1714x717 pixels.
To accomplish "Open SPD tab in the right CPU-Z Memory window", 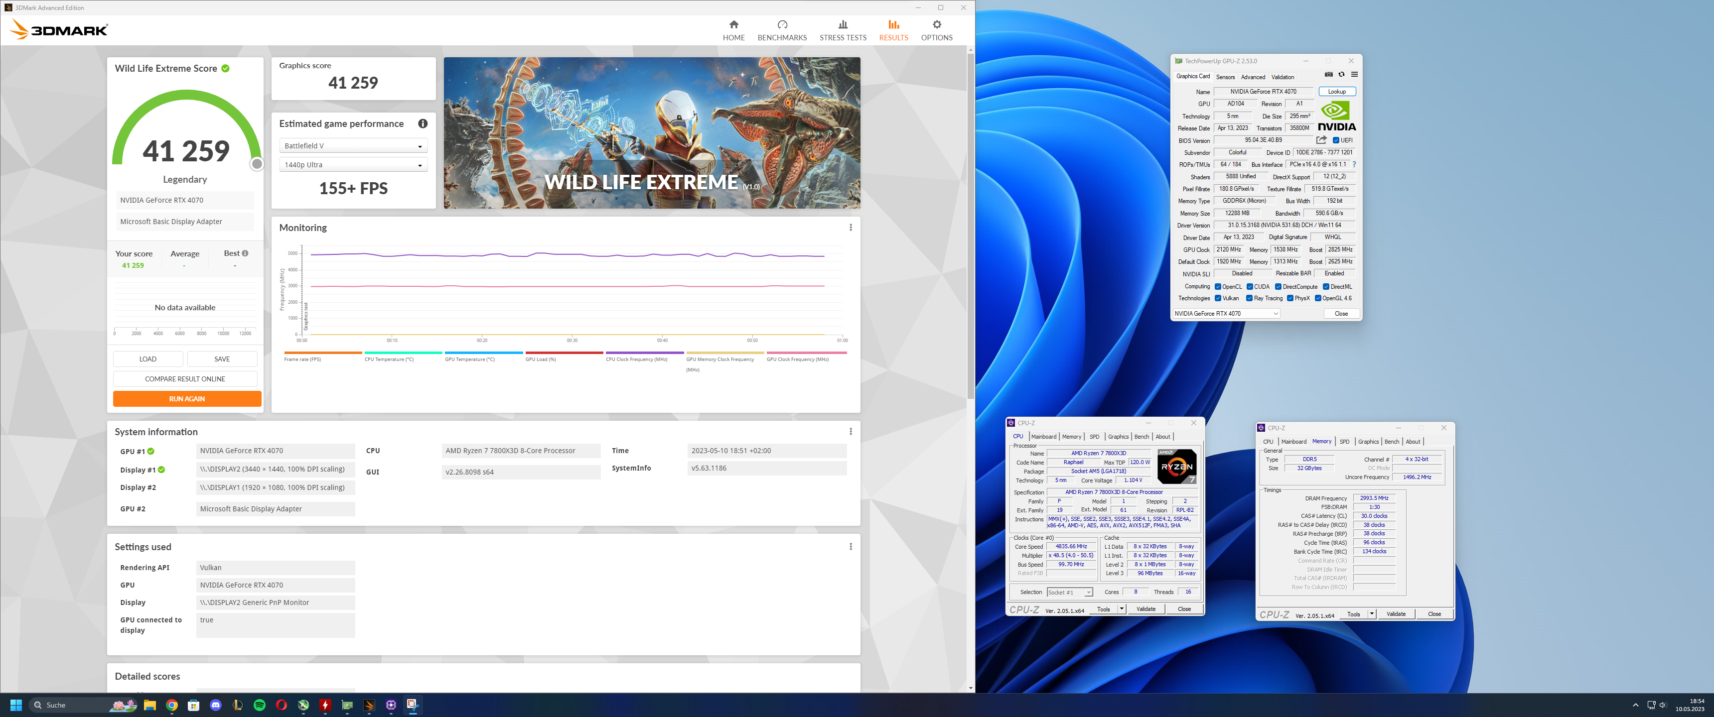I will point(1344,442).
